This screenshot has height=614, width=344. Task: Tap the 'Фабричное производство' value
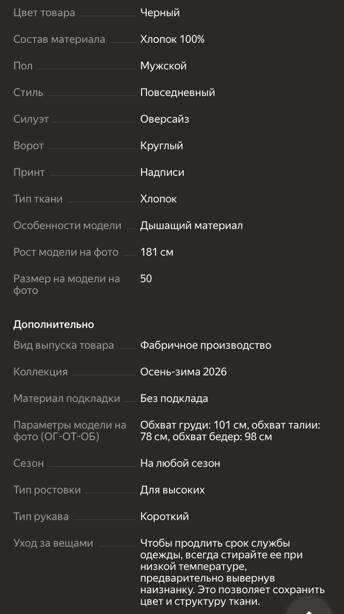(206, 345)
